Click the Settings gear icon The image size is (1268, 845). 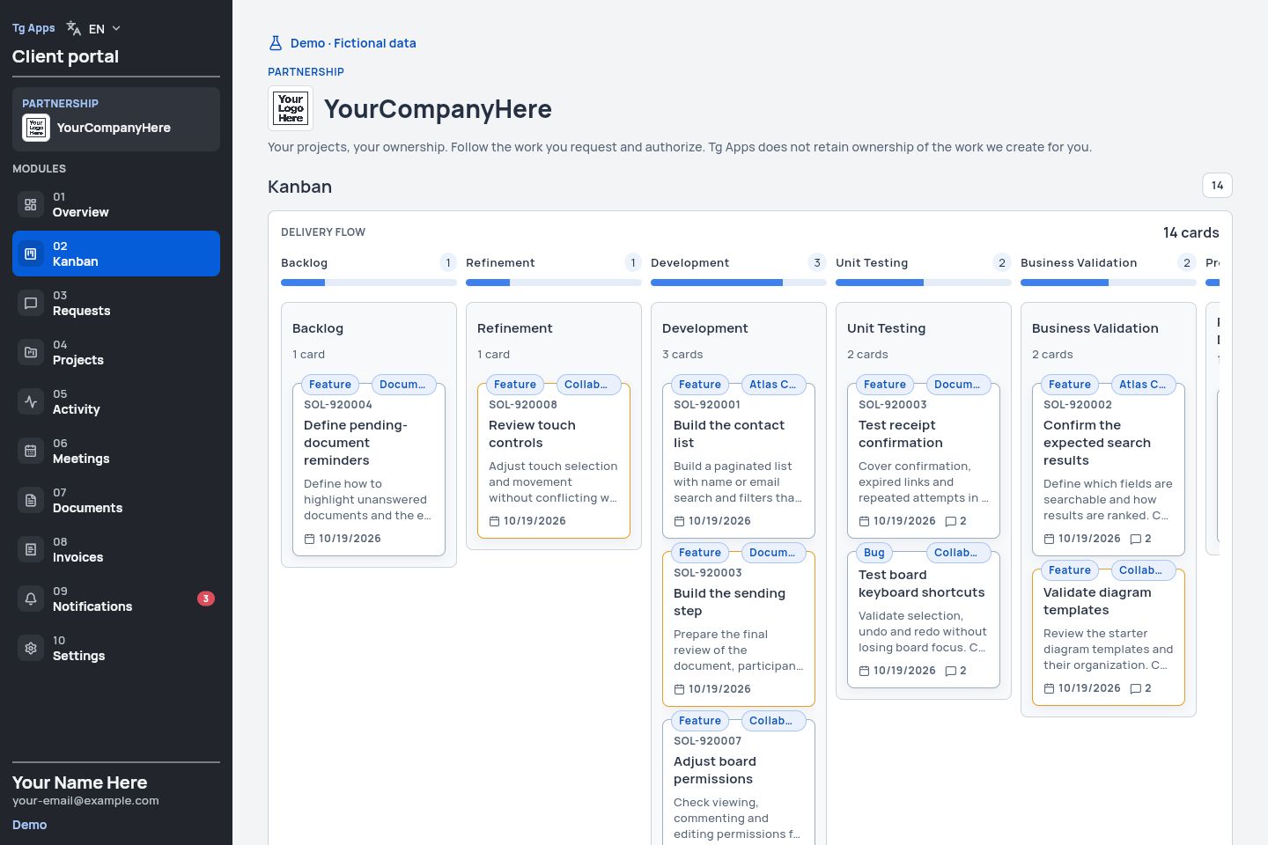coord(31,648)
